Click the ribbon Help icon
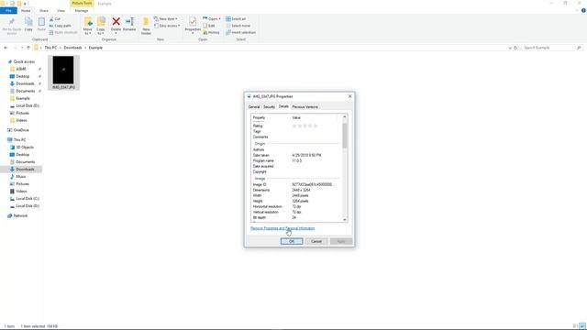This screenshot has height=330, width=587. tap(583, 10)
